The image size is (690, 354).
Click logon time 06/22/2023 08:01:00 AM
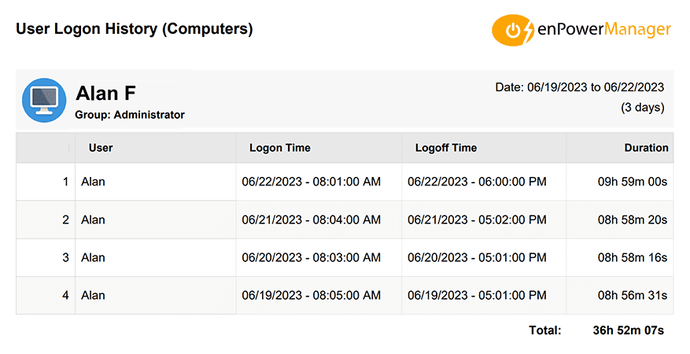tap(311, 183)
